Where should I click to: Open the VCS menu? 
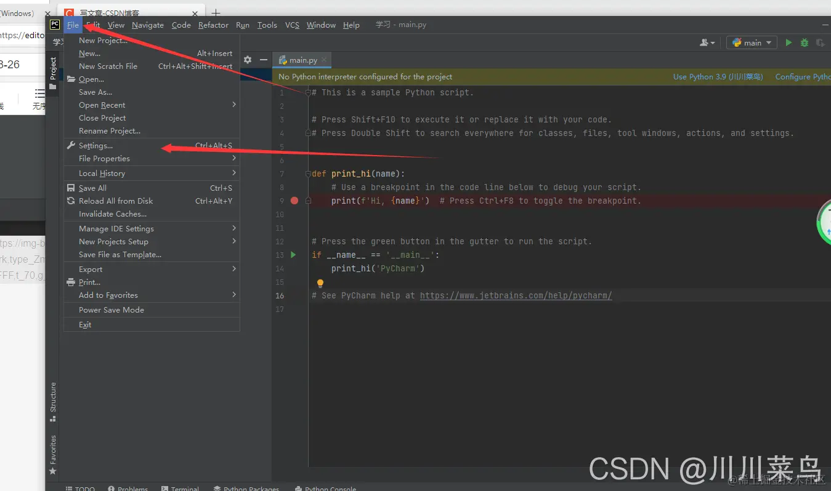coord(292,25)
